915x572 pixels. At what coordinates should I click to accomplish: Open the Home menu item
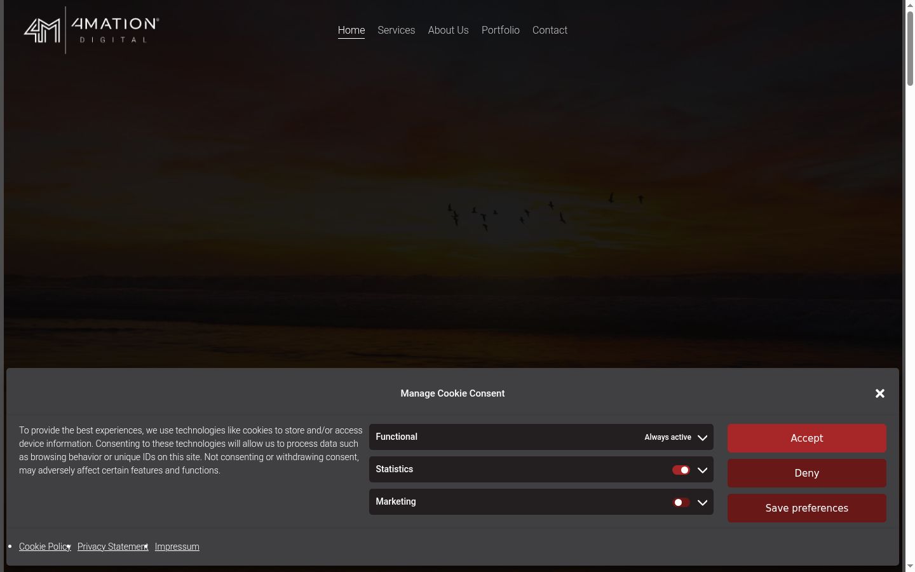[351, 30]
